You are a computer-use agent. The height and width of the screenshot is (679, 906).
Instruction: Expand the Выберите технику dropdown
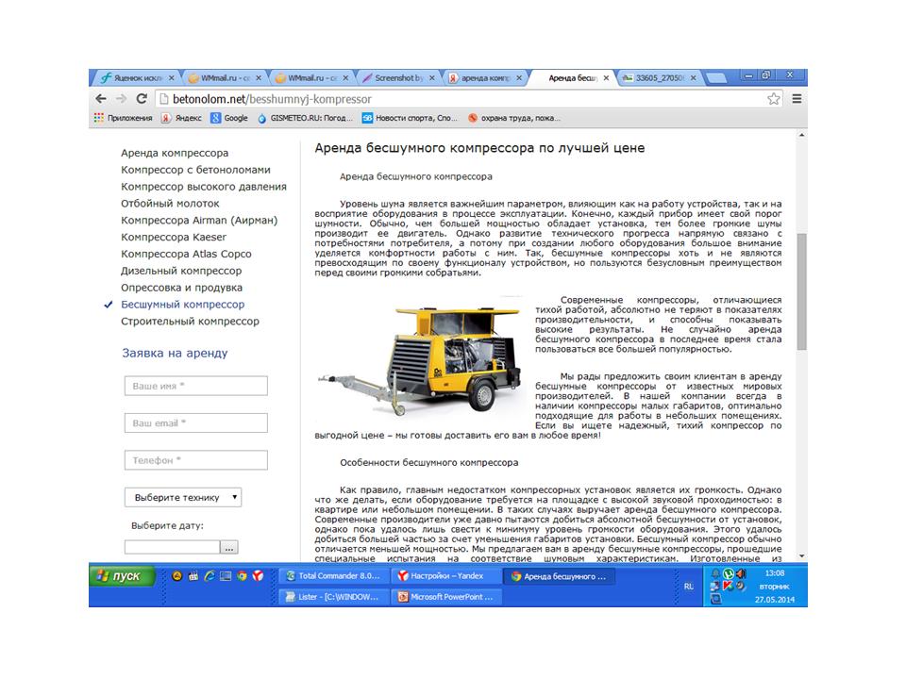183,497
